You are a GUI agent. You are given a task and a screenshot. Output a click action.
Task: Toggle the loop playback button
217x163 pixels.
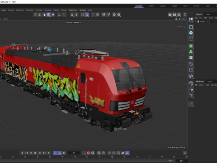[x=55, y=153]
